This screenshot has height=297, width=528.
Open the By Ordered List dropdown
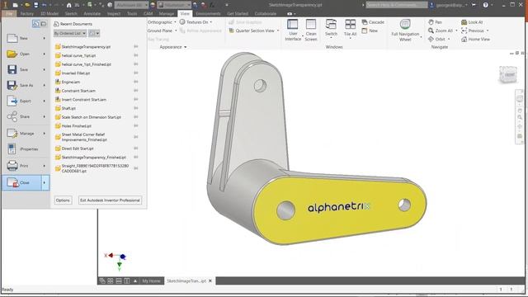[70, 33]
